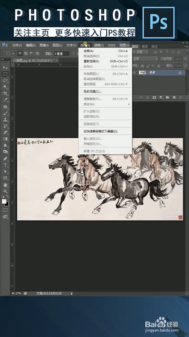Open the layers panel options menu

click(x=187, y=46)
